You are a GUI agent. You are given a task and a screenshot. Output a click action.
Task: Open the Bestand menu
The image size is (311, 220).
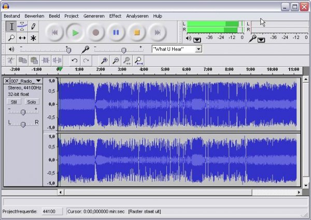coord(12,16)
